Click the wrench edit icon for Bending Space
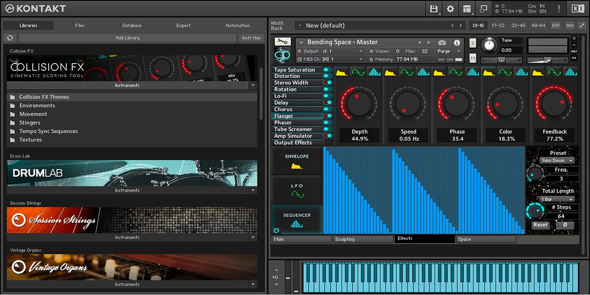Image resolution: width=590 pixels, height=295 pixels. [x=282, y=42]
